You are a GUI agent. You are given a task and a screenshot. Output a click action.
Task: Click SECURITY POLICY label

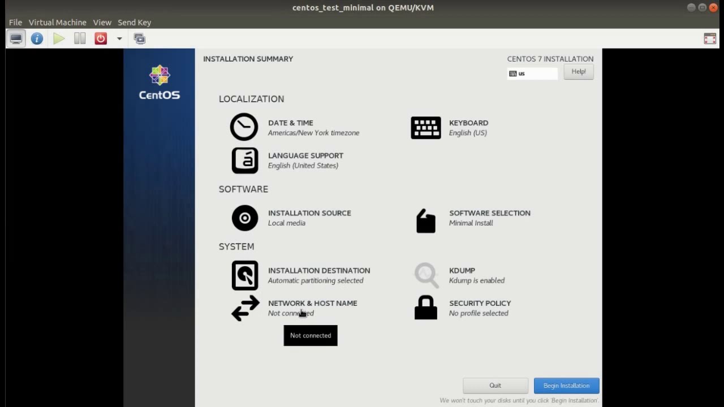coord(480,303)
